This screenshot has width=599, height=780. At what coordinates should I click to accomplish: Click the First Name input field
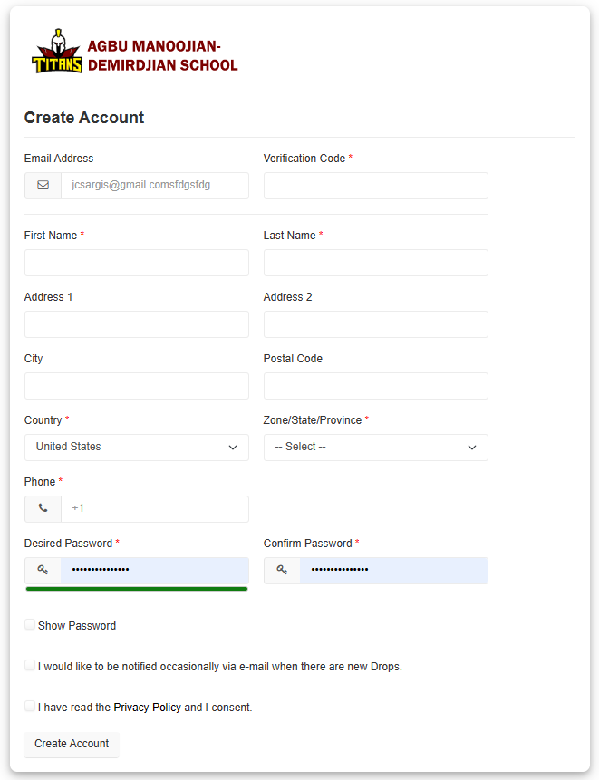(x=136, y=262)
